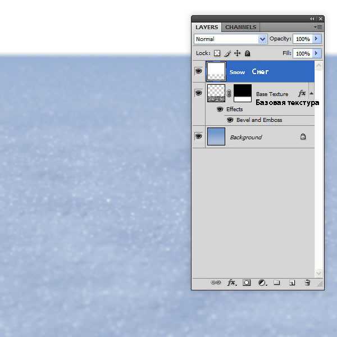337x337 pixels.
Task: Select the Base Texture layer thumbnail
Action: (216, 93)
